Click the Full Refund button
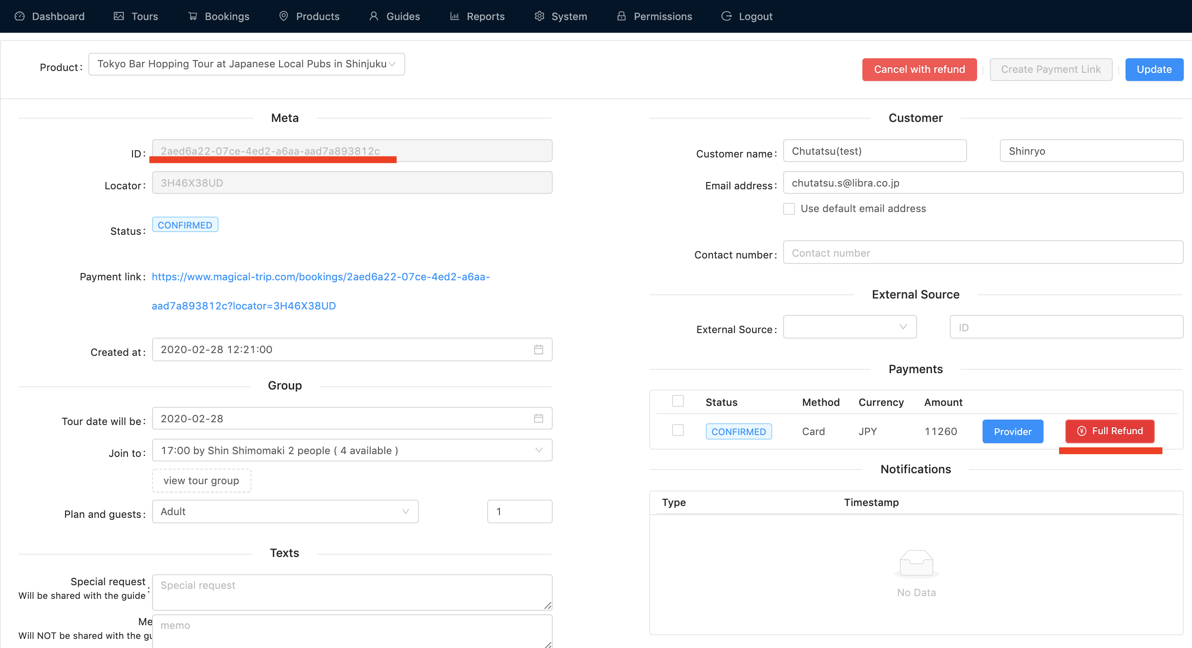 click(1109, 431)
